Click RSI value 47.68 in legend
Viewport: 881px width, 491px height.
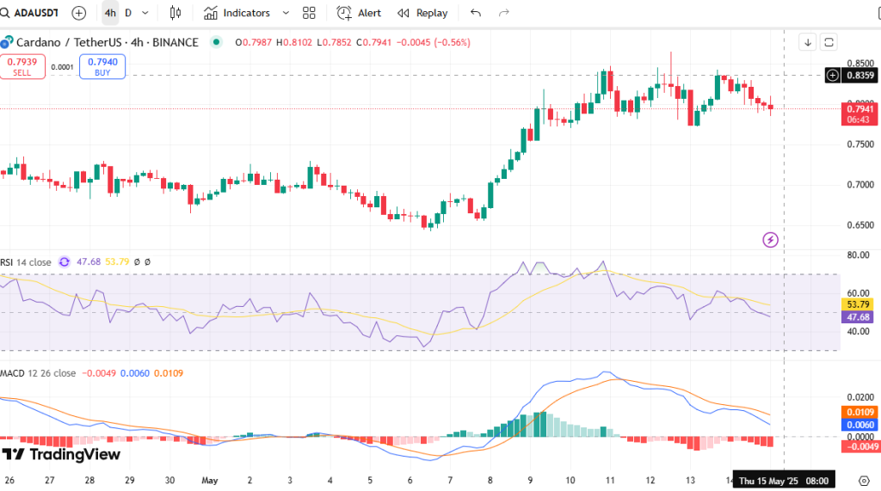(89, 261)
